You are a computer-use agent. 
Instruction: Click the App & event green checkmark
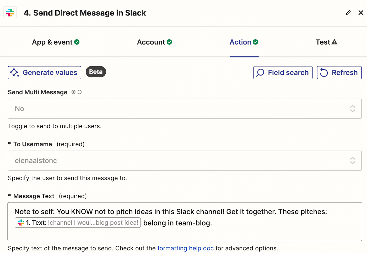point(77,42)
